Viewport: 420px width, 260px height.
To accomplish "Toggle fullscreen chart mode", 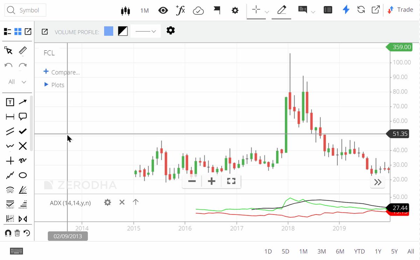I will [x=231, y=181].
